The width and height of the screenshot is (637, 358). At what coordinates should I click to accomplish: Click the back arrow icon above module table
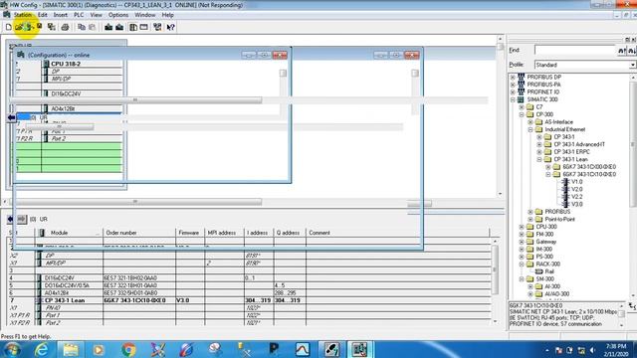point(10,219)
